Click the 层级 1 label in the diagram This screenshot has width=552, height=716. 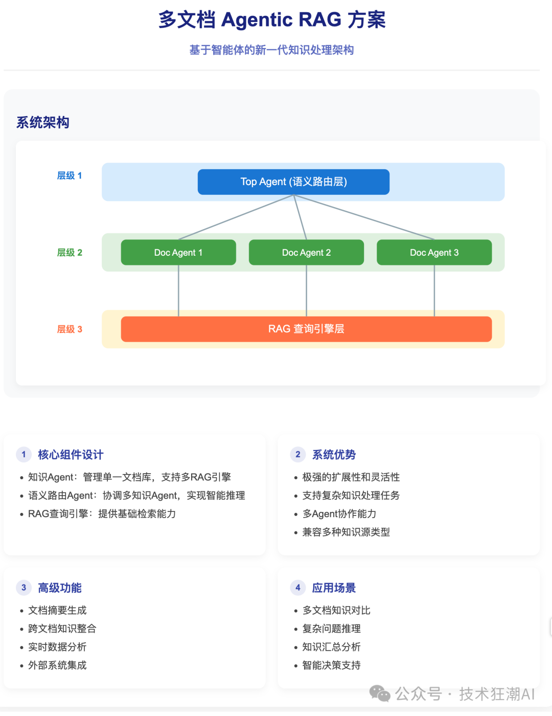(70, 175)
